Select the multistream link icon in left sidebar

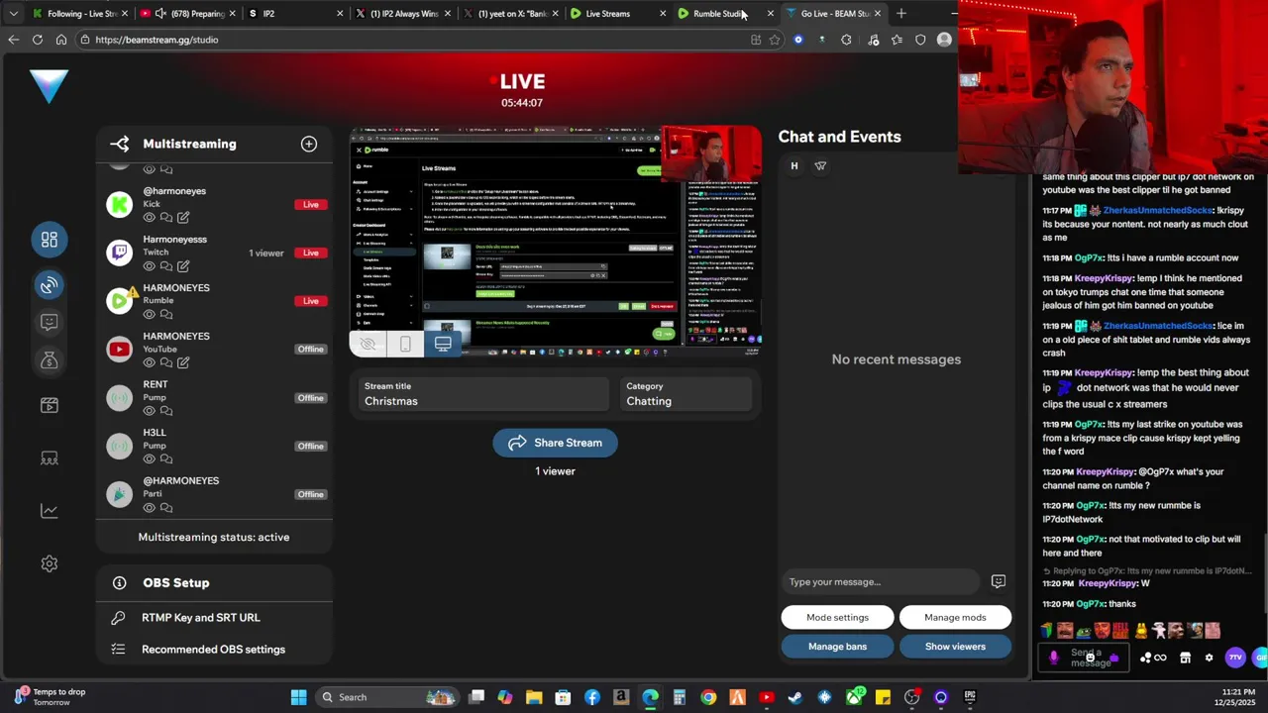(x=49, y=285)
